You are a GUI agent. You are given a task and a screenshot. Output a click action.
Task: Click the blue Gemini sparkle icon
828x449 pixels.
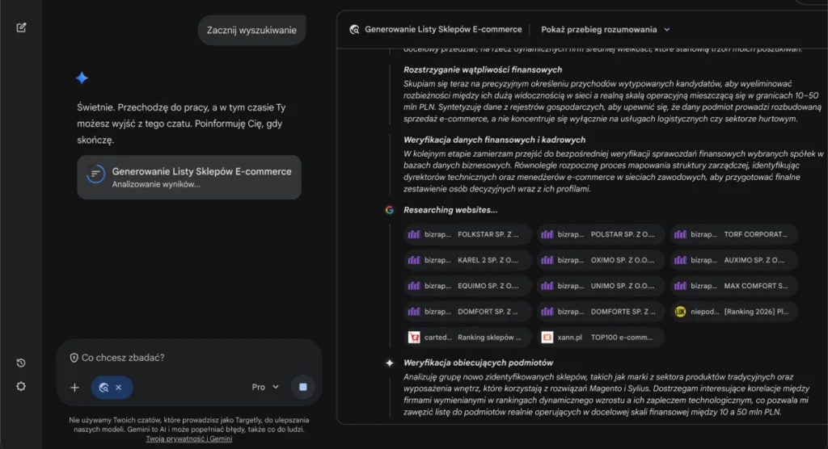(82, 78)
